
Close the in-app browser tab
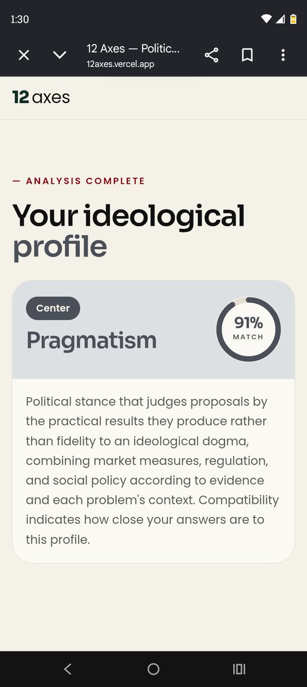[23, 55]
